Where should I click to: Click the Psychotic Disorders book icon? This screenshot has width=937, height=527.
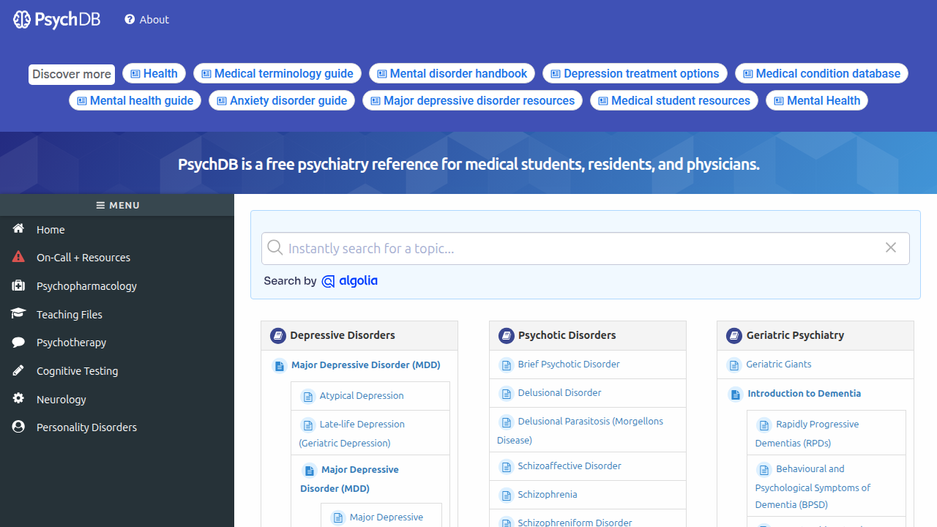507,335
